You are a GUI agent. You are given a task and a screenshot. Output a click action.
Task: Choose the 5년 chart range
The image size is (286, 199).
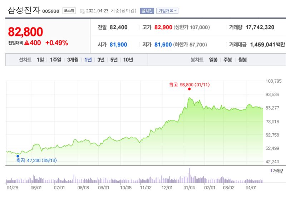tap(114, 60)
